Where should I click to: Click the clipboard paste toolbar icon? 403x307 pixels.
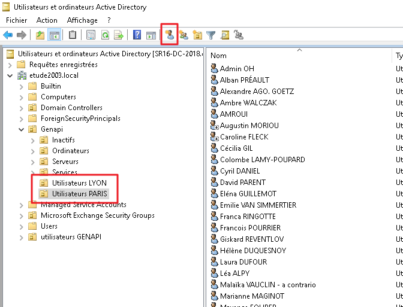(73, 35)
